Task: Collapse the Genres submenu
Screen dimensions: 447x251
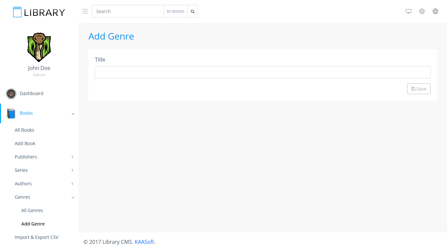Action: (x=73, y=197)
